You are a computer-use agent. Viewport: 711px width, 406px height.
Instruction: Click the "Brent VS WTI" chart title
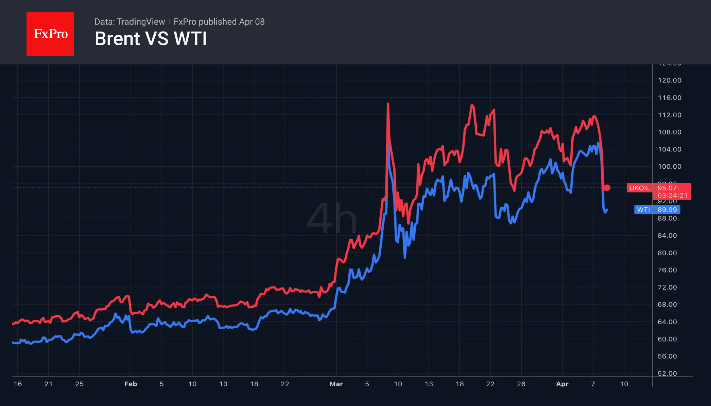point(151,39)
